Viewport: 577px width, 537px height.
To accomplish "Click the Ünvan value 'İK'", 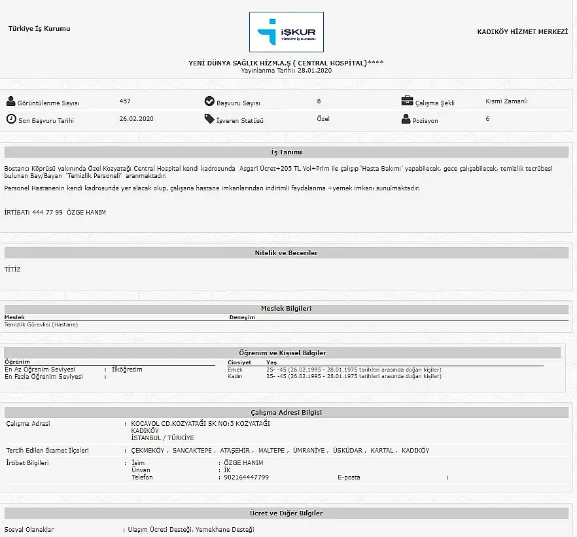I will 227,470.
